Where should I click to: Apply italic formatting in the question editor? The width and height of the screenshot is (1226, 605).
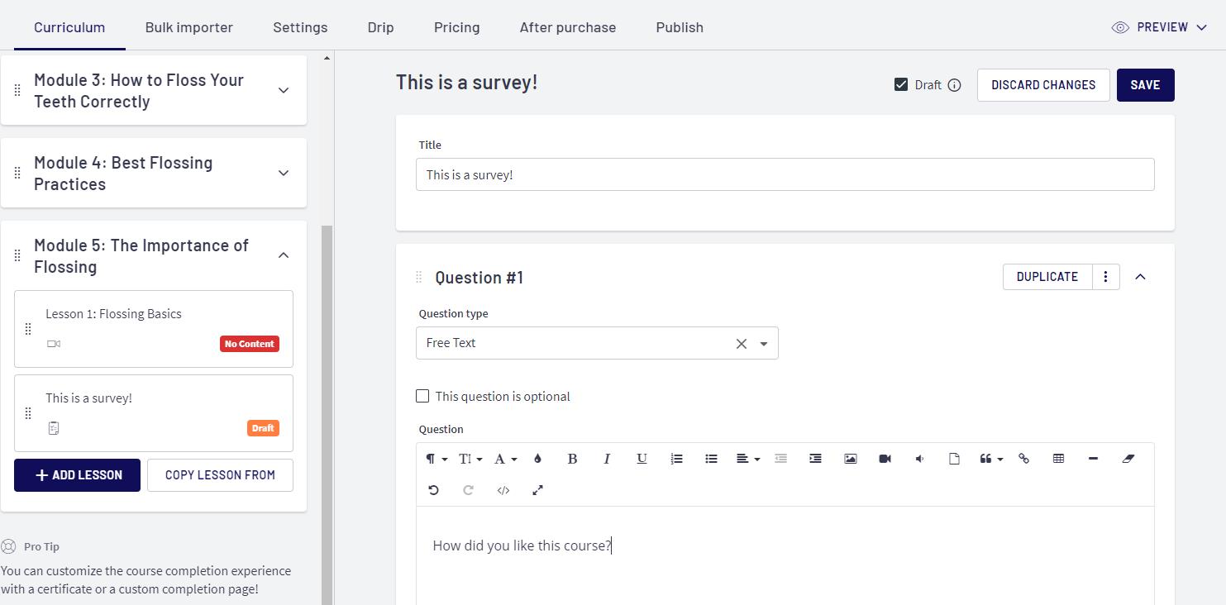[607, 459]
